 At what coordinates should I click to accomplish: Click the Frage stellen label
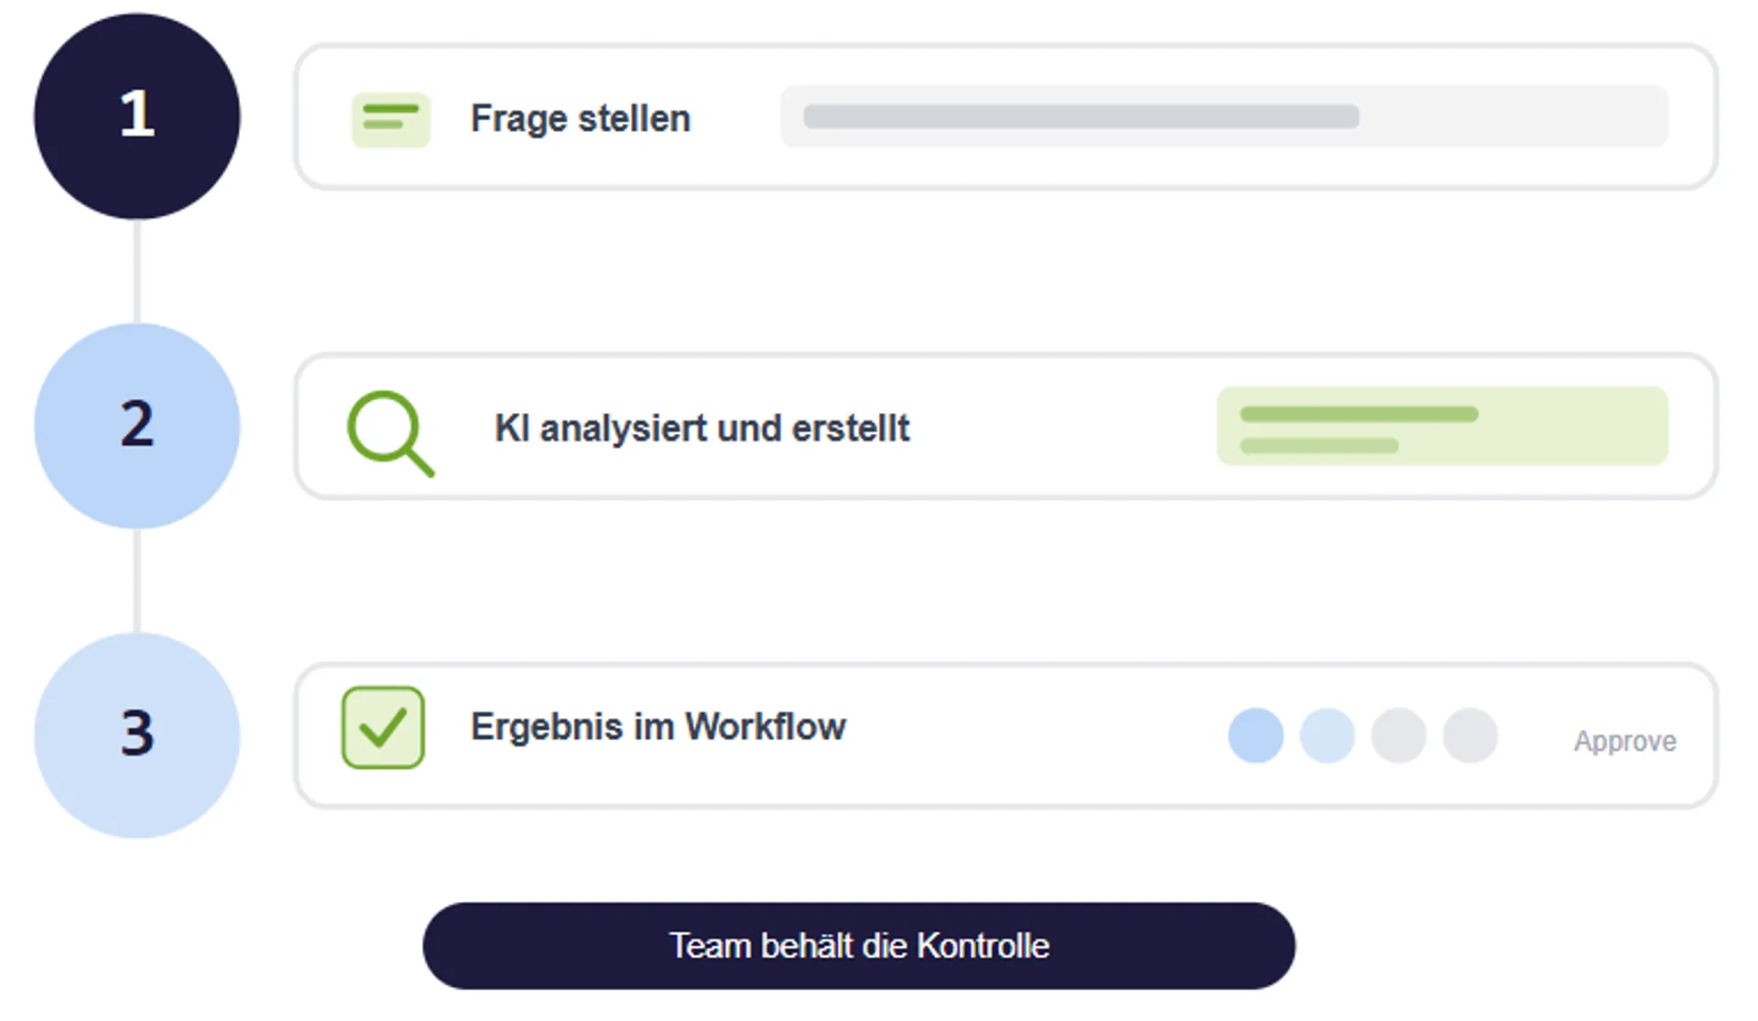click(581, 119)
